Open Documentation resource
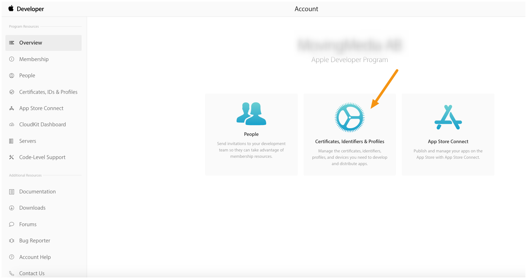The image size is (527, 279). click(37, 192)
